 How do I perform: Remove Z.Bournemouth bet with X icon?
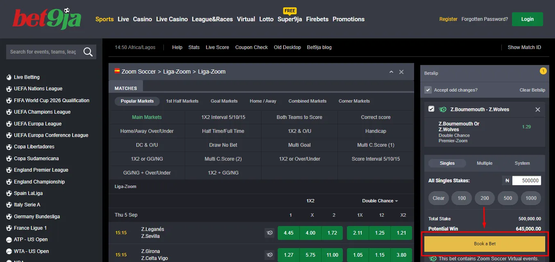[537, 110]
